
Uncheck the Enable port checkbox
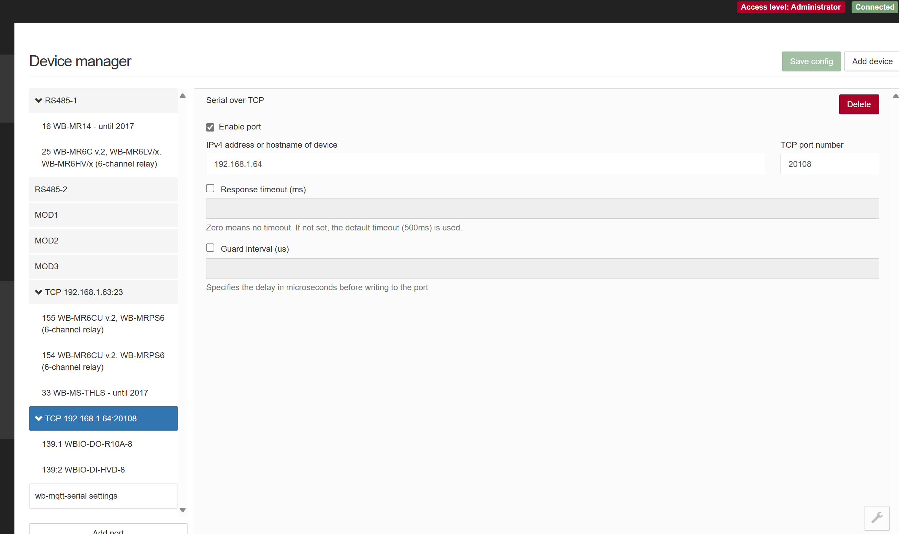[210, 127]
